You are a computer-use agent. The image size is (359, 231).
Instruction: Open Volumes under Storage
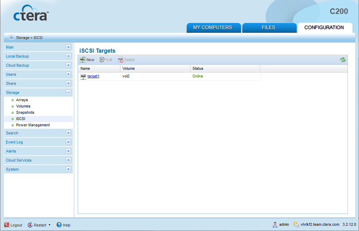tap(23, 106)
